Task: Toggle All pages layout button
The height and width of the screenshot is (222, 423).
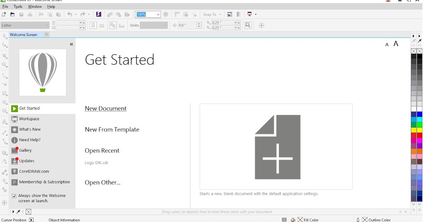Action: point(113,25)
